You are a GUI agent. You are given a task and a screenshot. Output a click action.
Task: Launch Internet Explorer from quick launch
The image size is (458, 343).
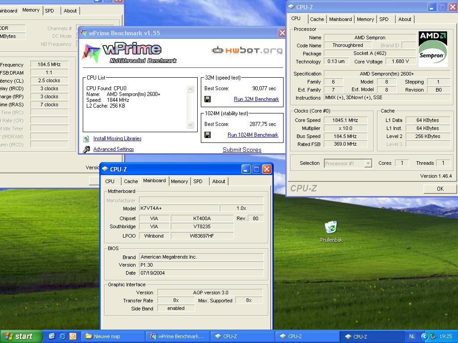click(x=62, y=336)
